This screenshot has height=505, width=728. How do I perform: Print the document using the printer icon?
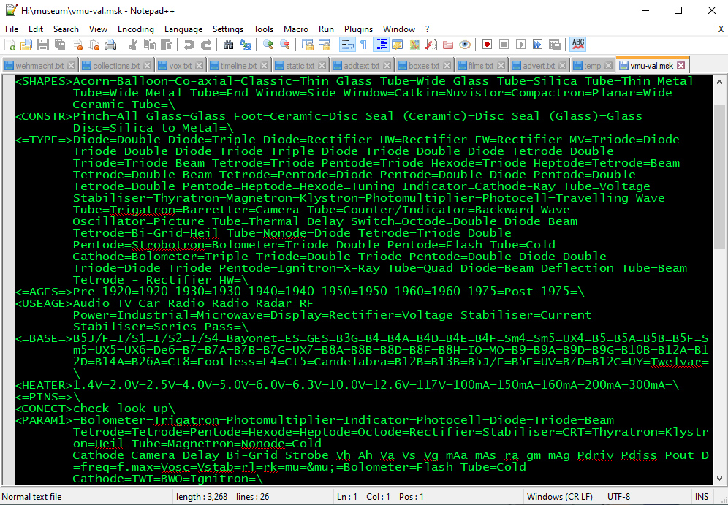110,45
